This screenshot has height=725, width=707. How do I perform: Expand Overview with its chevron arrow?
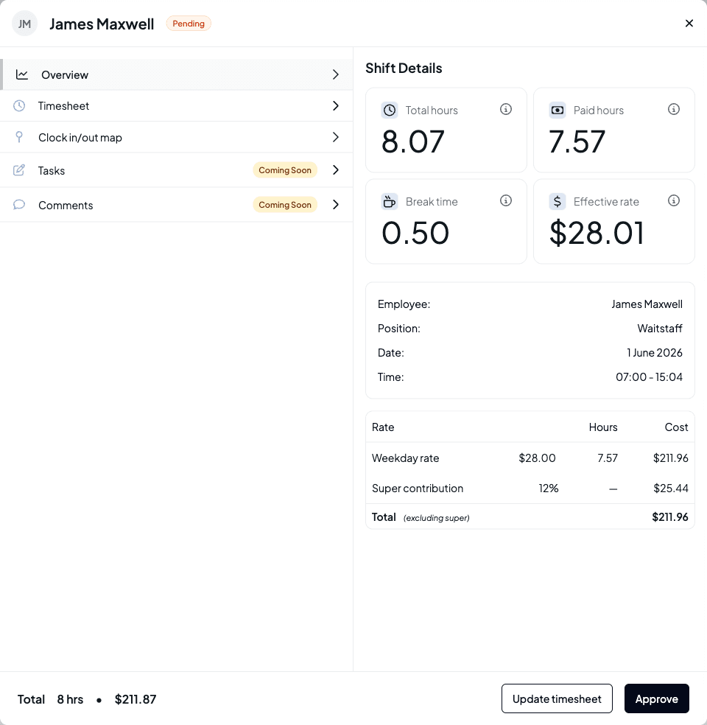point(336,74)
